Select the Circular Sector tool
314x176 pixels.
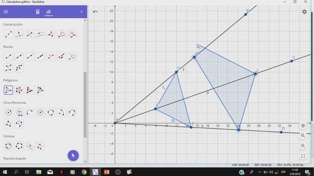[8, 124]
